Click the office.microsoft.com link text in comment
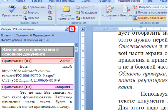 (x=31, y=76)
